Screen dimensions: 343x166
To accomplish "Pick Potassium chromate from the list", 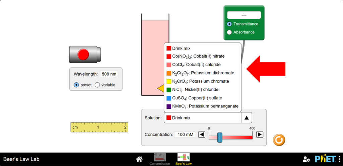I will tap(203, 81).
